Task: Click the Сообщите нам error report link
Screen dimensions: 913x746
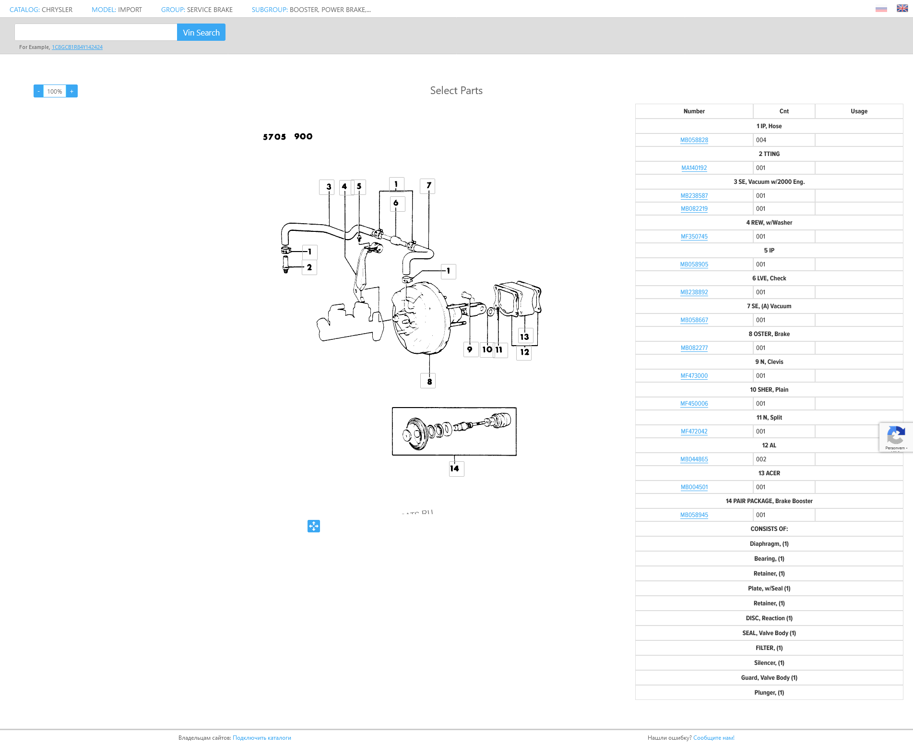Action: pyautogui.click(x=714, y=738)
